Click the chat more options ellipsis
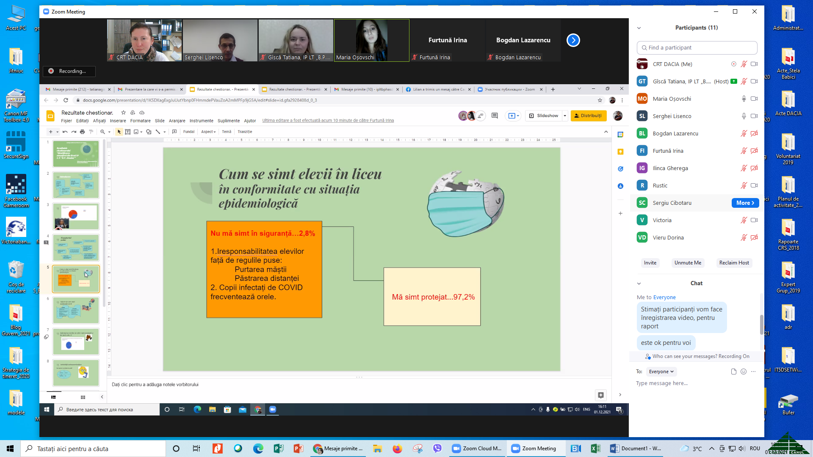 pos(753,372)
